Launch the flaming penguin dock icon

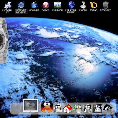tap(47, 106)
